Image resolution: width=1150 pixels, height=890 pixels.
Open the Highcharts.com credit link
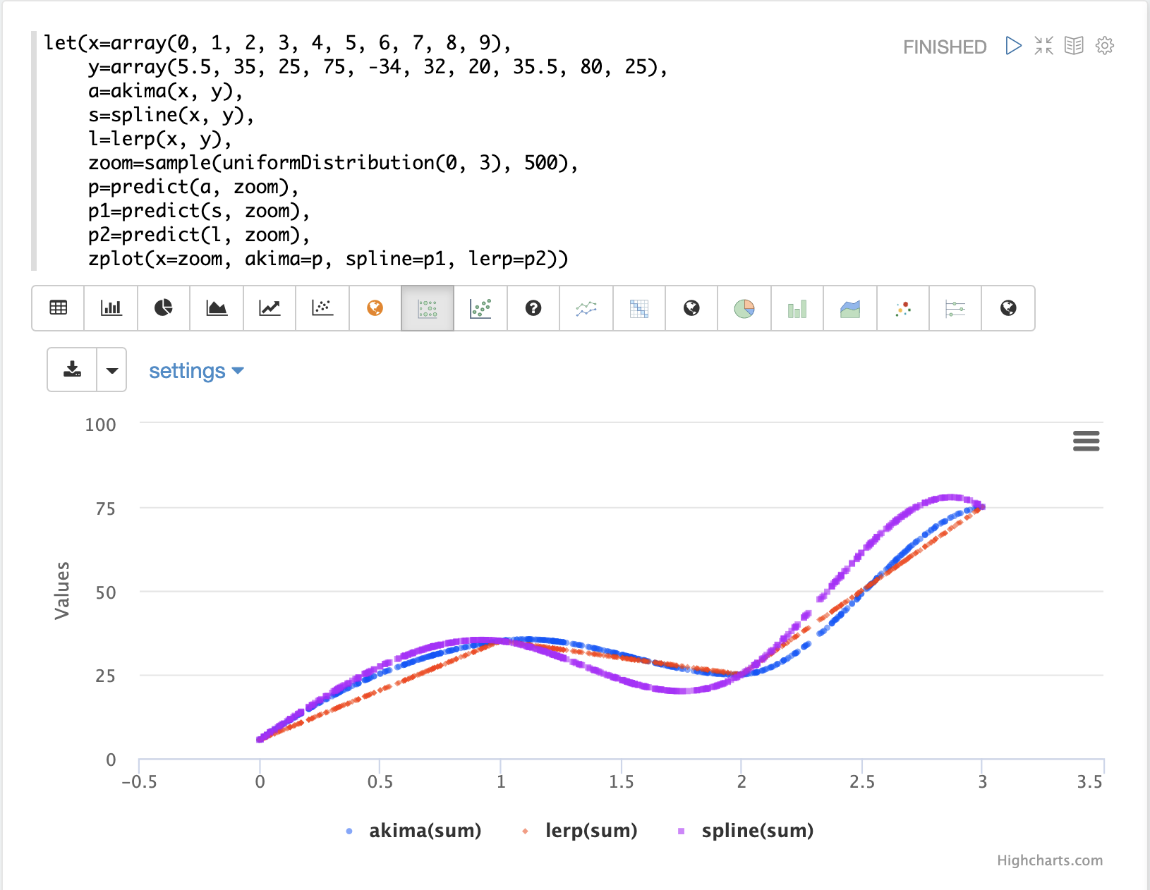tap(1049, 860)
